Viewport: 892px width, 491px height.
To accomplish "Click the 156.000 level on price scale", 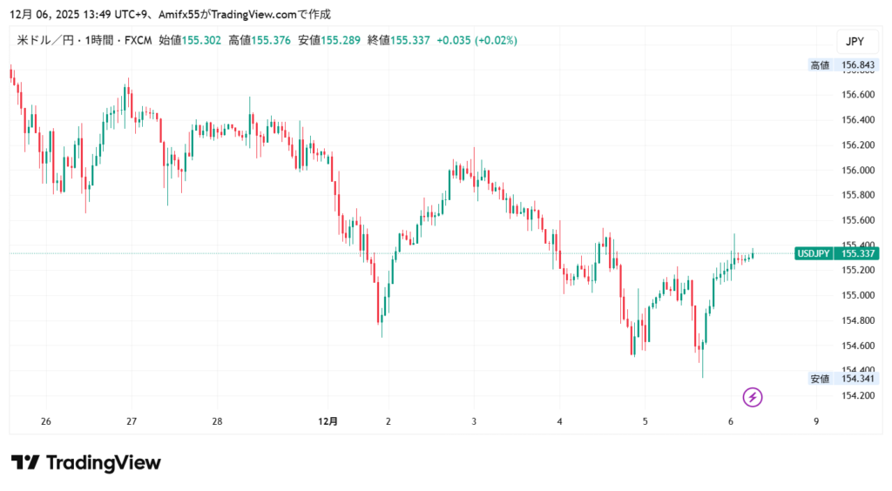I will pos(857,170).
